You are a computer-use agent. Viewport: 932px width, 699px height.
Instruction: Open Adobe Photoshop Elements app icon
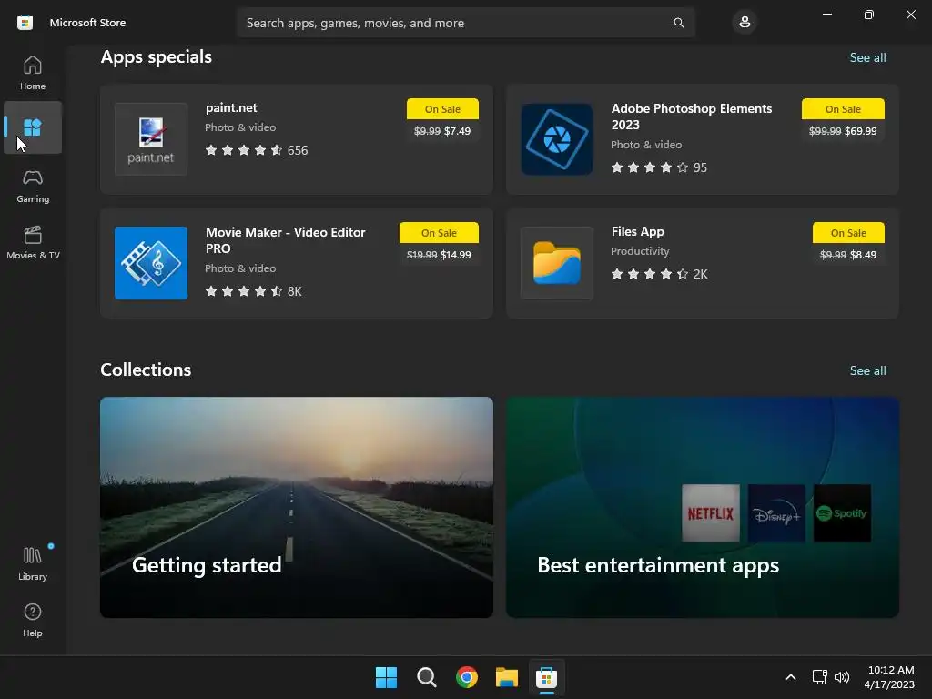click(557, 139)
